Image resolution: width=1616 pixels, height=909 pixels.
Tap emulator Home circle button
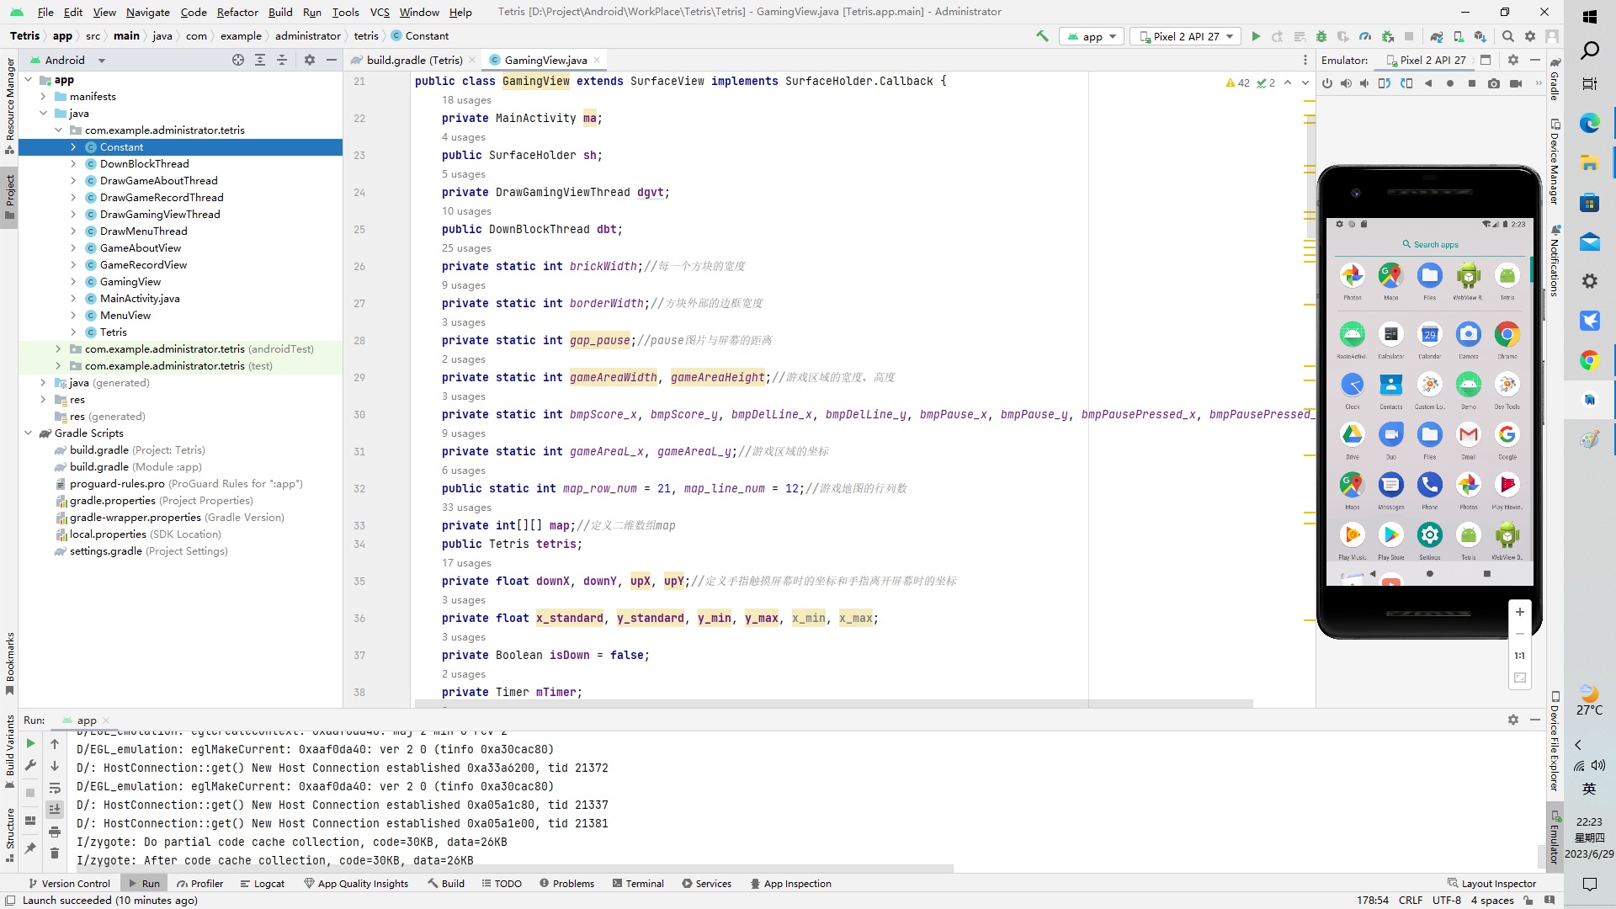coord(1449,83)
